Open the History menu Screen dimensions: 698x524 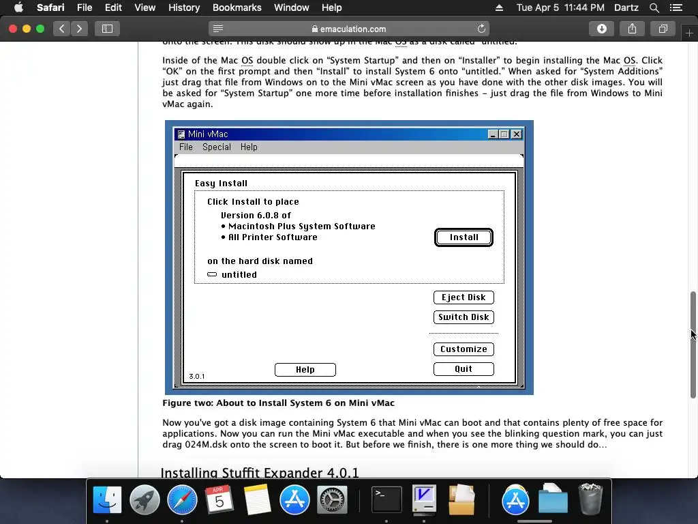tap(184, 8)
